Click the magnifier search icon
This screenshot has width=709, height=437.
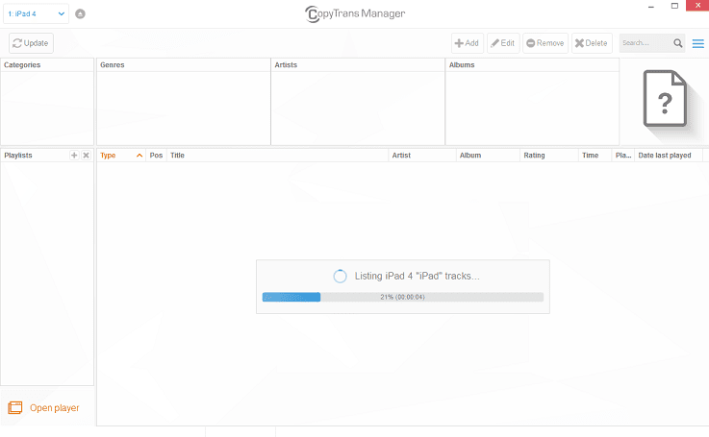(678, 43)
